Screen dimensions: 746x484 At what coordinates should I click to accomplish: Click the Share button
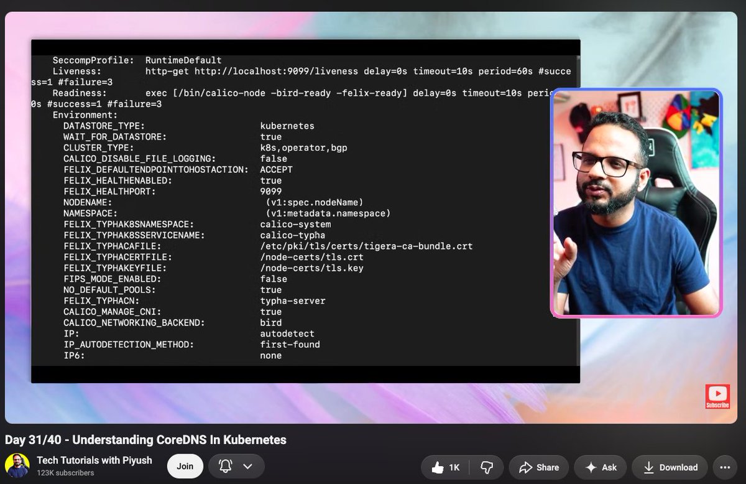pyautogui.click(x=539, y=467)
